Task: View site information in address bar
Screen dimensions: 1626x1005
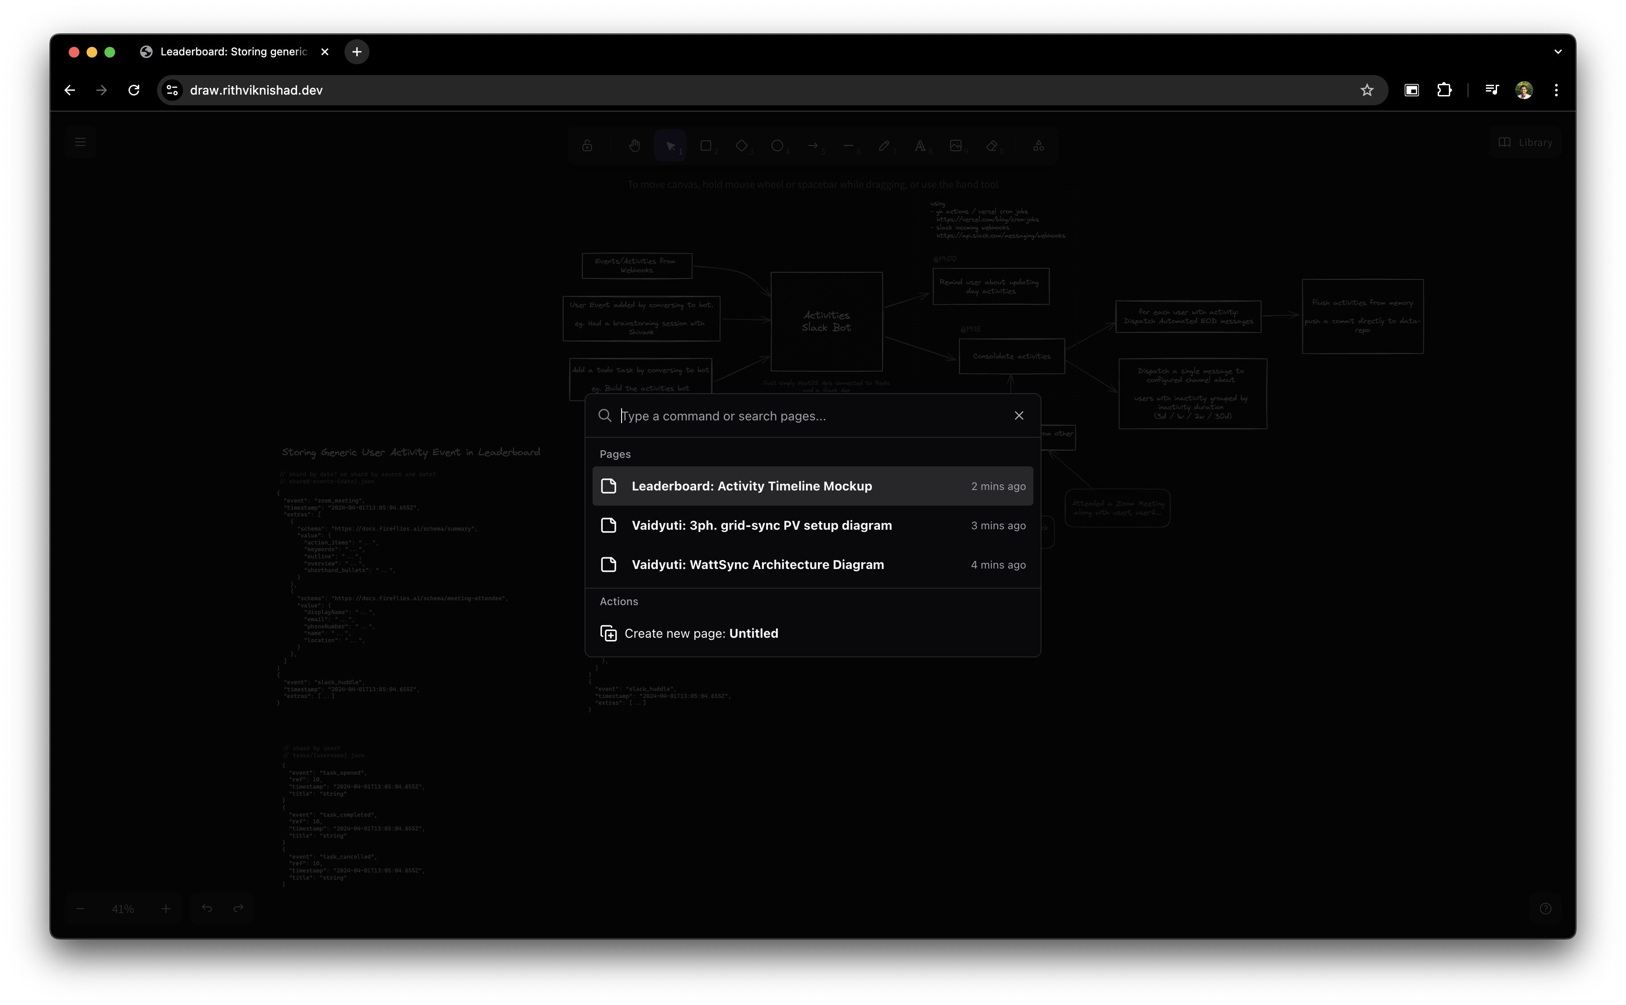Action: (172, 90)
